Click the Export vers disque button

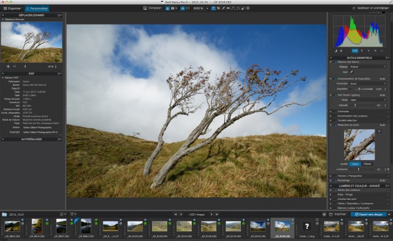pos(368,215)
